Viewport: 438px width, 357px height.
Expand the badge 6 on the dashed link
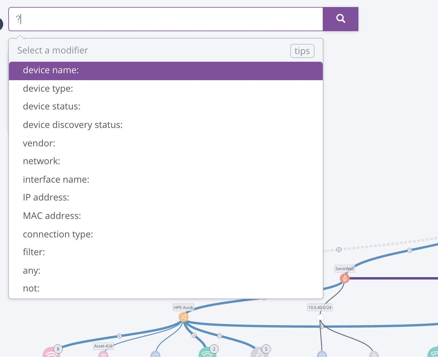[x=339, y=249]
